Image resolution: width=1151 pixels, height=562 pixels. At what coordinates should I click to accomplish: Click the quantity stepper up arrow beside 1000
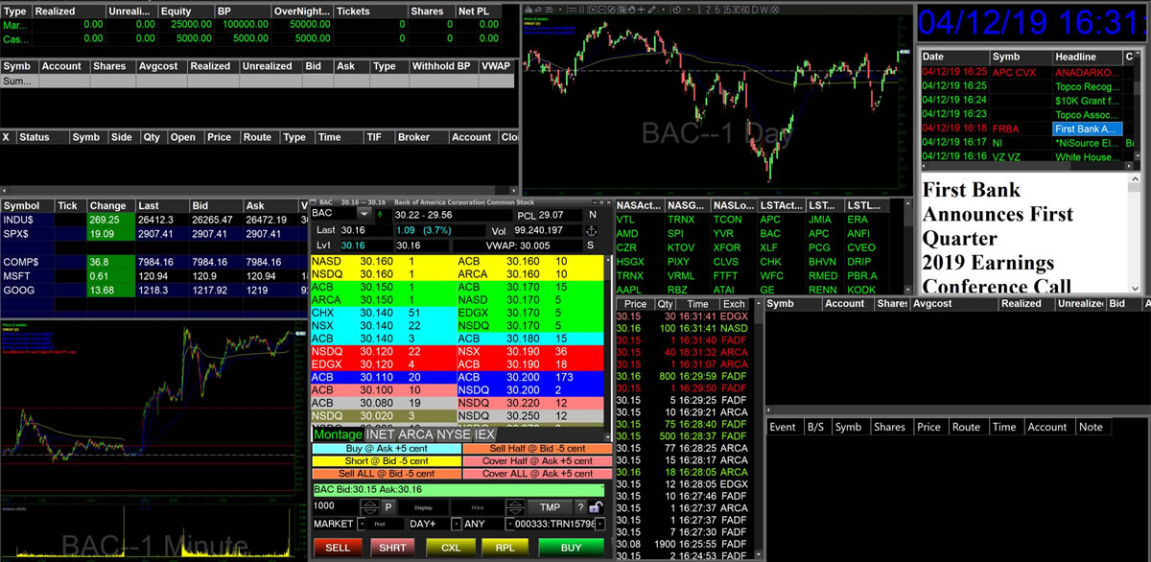point(369,502)
